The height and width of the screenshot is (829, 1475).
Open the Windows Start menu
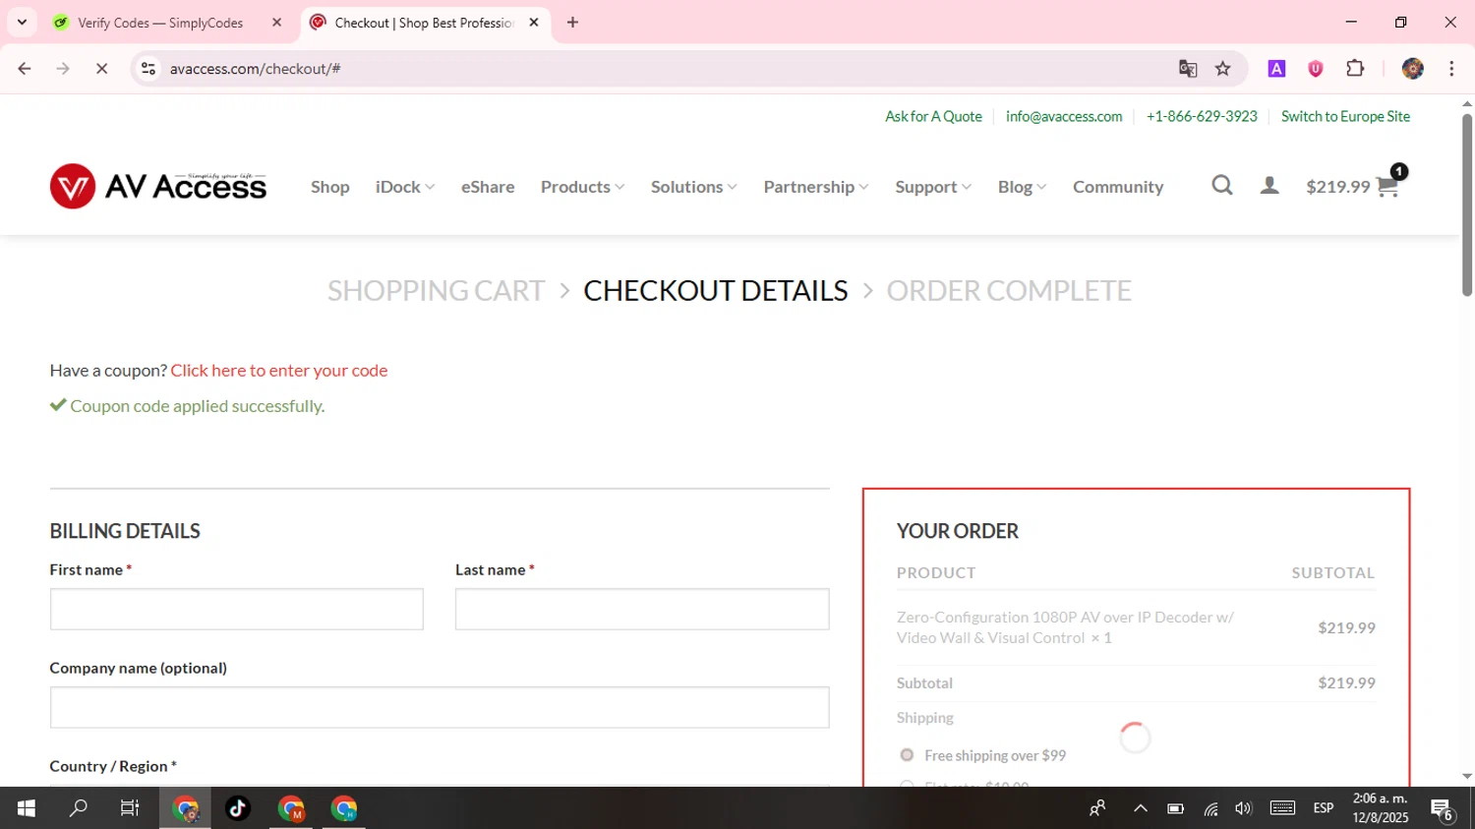coord(27,808)
